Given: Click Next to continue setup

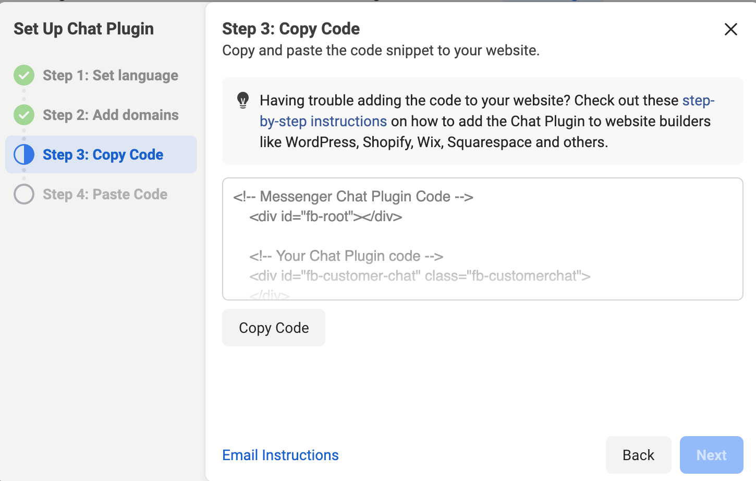Looking at the screenshot, I should [x=712, y=455].
